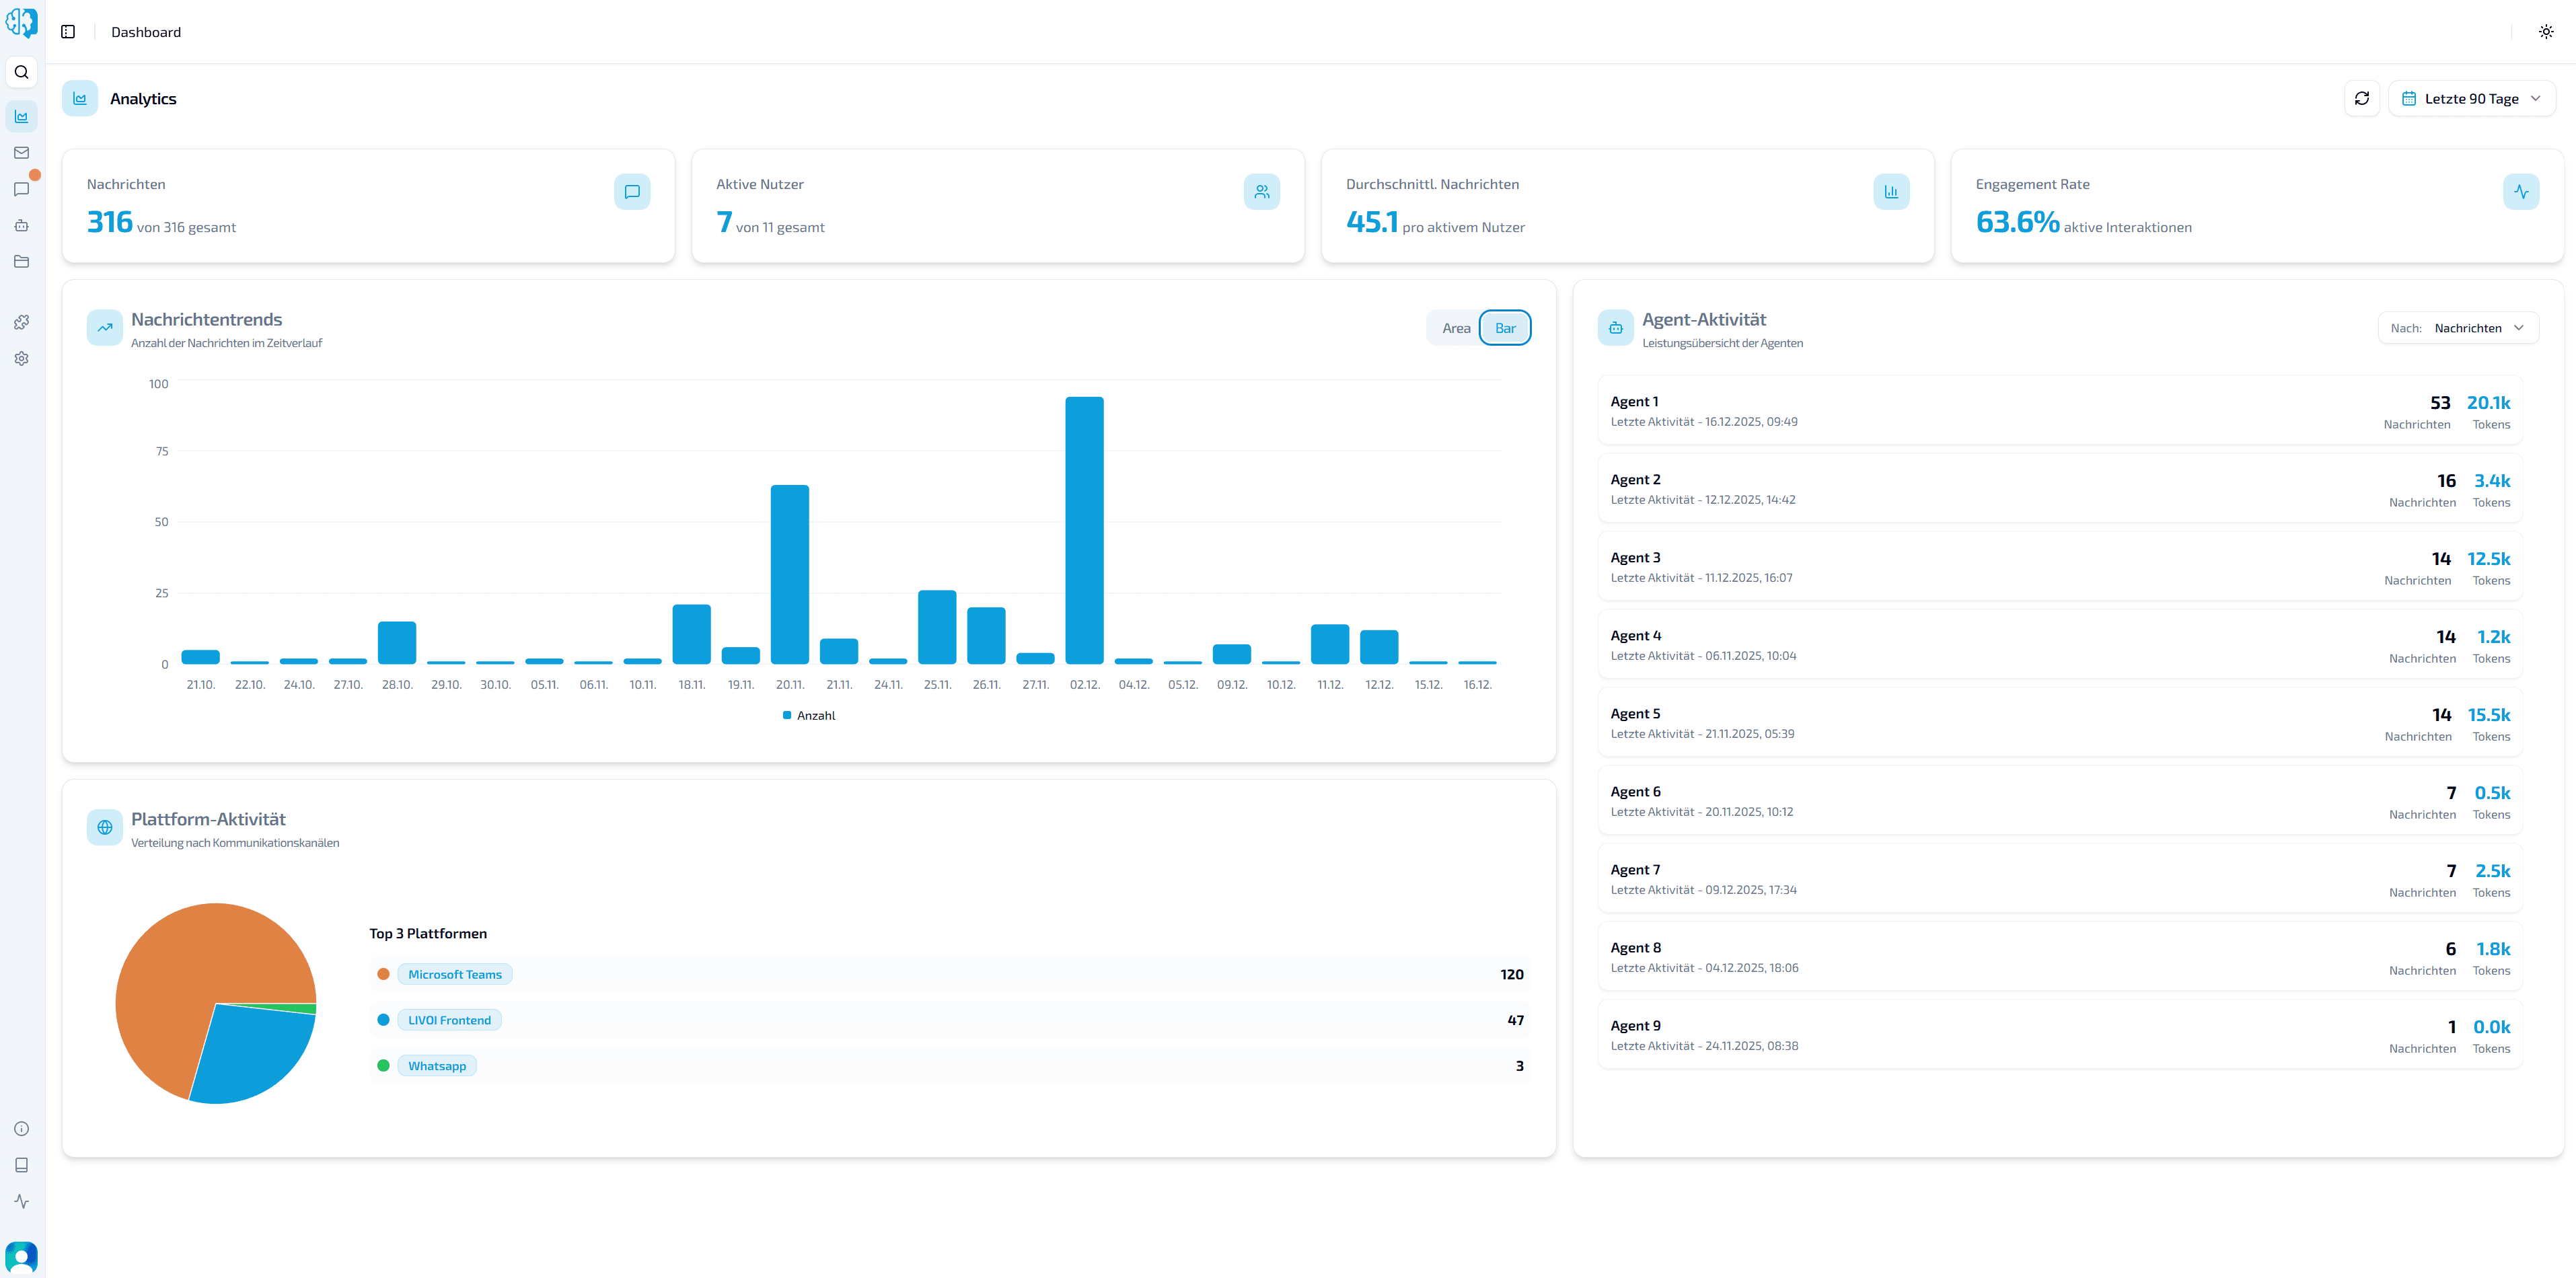Open the settings gear in sidebar
This screenshot has width=2576, height=1278.
(21, 358)
